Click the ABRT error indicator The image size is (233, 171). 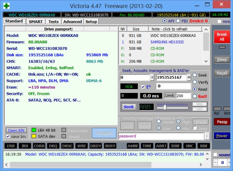coord(161,146)
